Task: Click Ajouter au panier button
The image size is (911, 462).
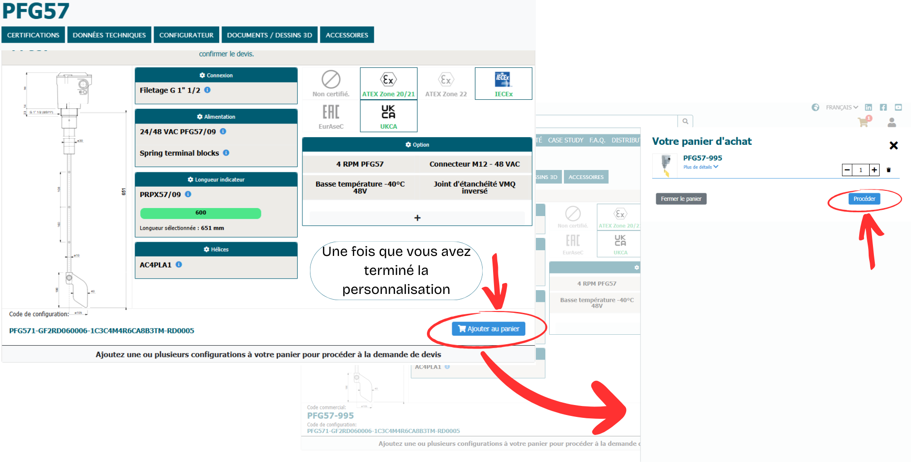Action: [488, 329]
